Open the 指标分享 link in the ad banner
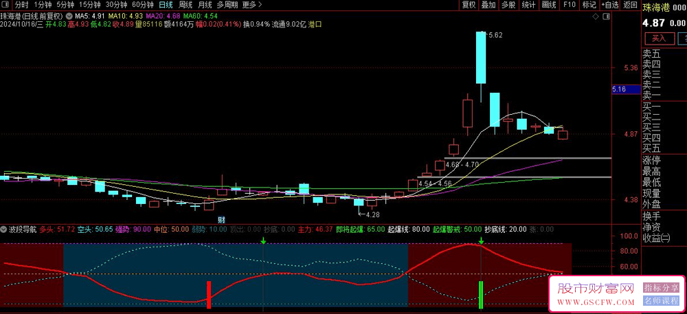This screenshot has width=687, height=314. (661, 288)
